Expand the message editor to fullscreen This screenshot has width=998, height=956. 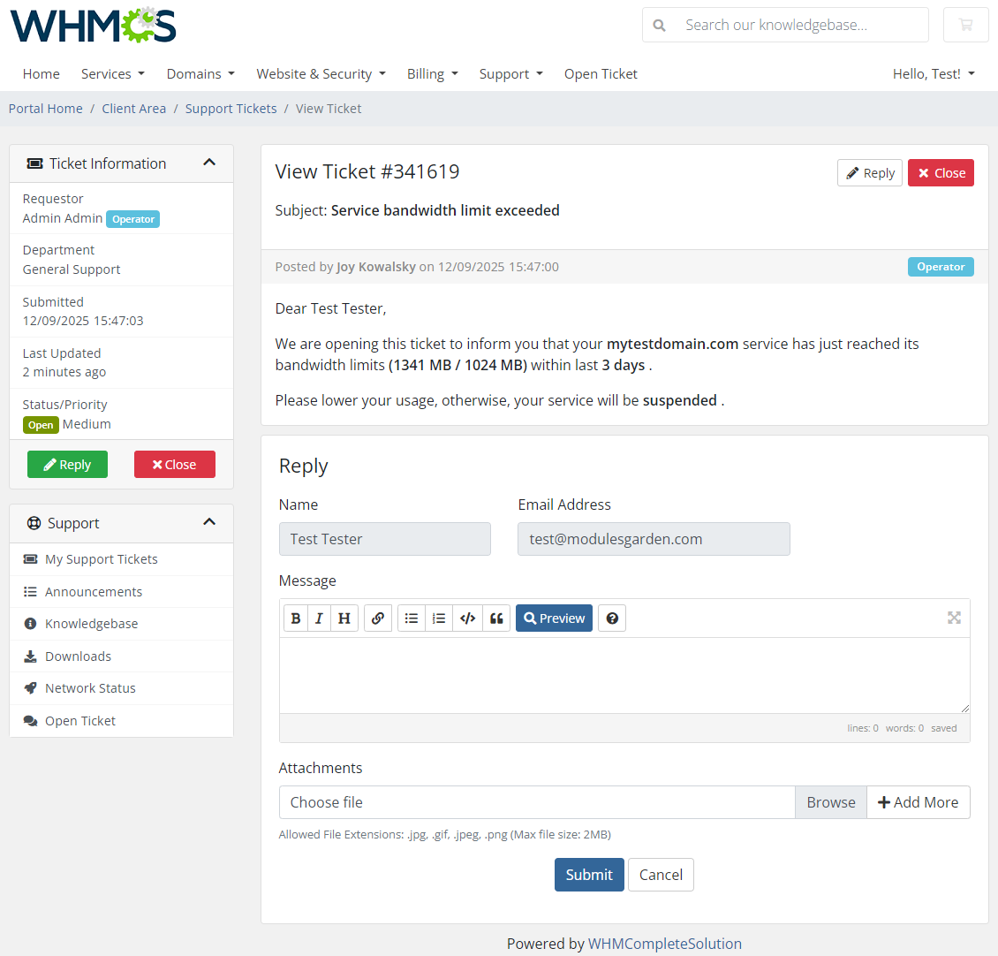pos(954,618)
